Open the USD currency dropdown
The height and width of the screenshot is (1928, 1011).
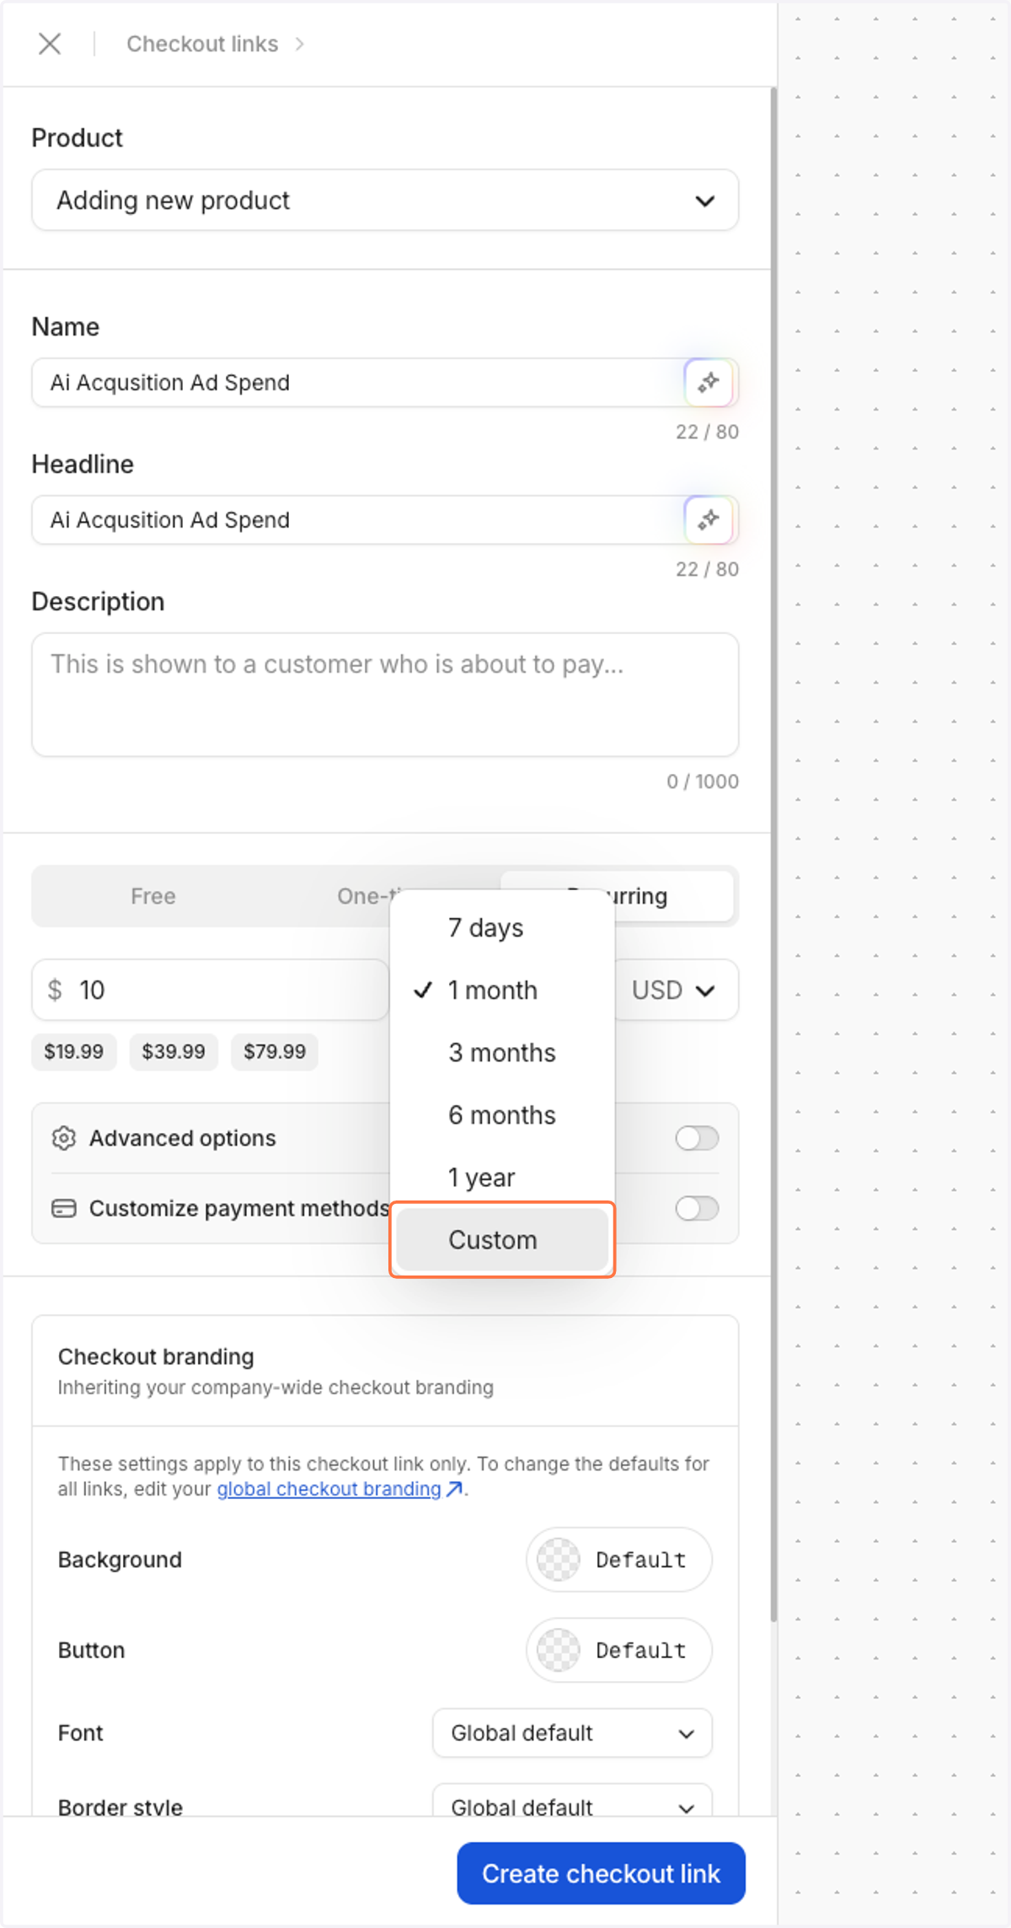click(x=677, y=990)
